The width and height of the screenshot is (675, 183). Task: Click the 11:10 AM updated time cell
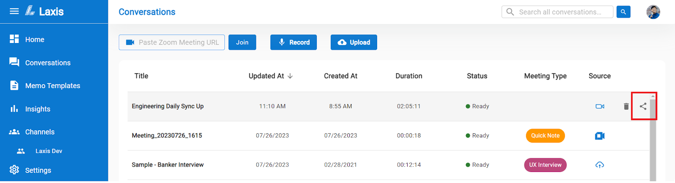pos(273,106)
